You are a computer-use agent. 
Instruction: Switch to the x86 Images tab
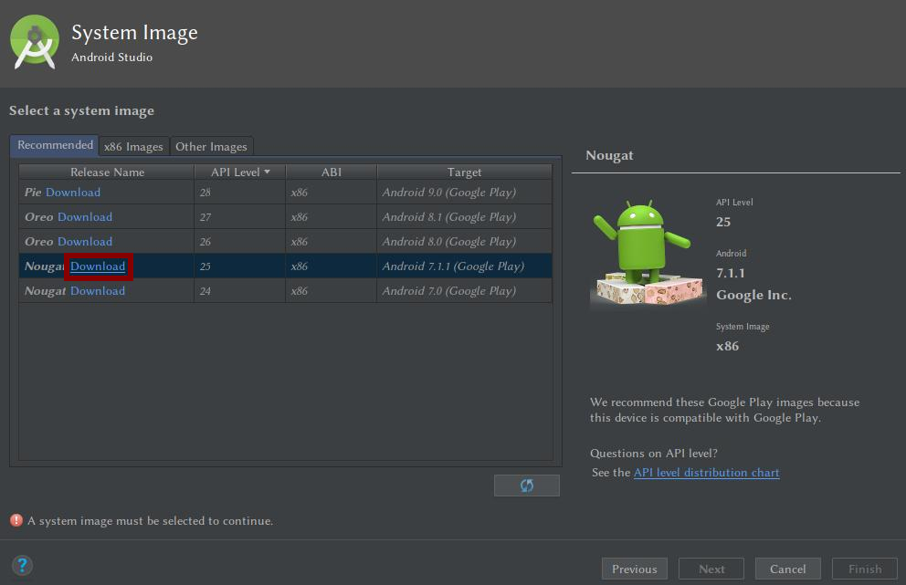(133, 146)
